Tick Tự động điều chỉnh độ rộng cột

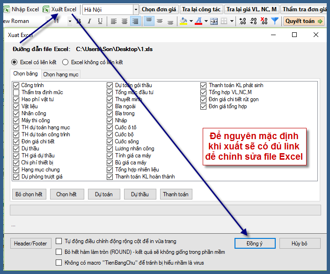point(59,241)
